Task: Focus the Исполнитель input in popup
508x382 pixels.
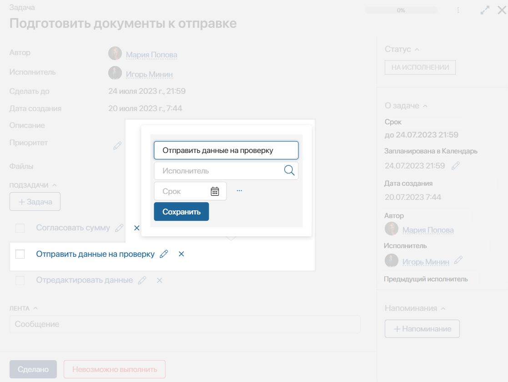Action: pos(226,171)
